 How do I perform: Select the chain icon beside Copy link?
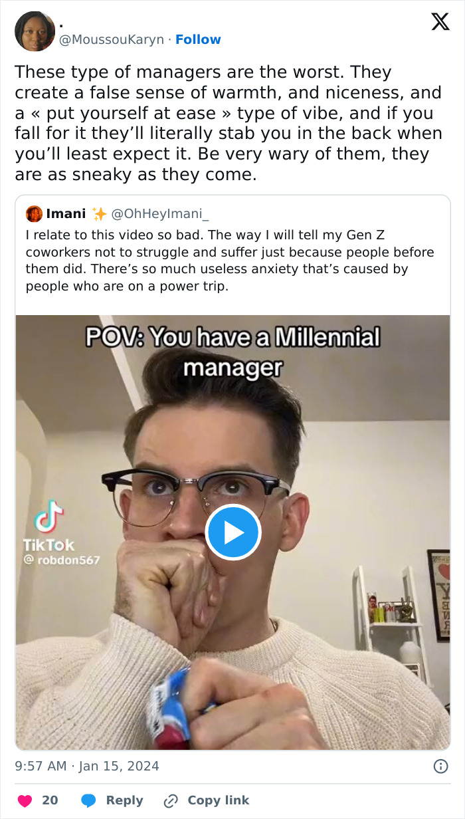point(171,800)
